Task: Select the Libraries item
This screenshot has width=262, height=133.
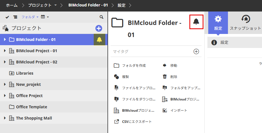Action: 25,73
